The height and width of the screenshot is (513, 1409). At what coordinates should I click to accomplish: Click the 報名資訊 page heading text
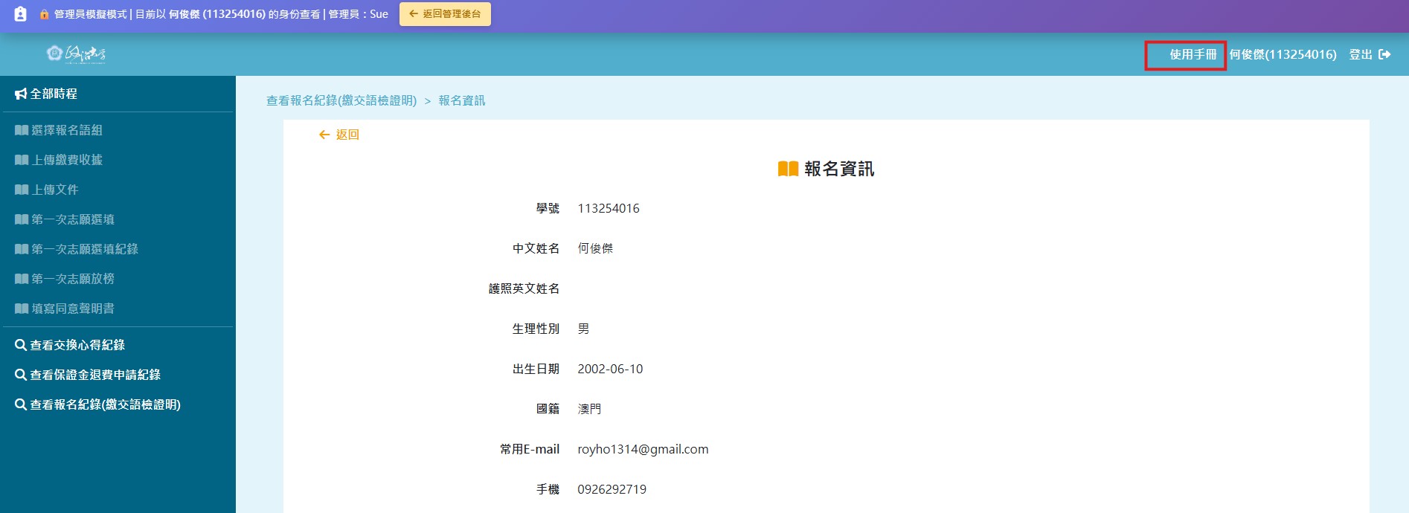(x=839, y=169)
